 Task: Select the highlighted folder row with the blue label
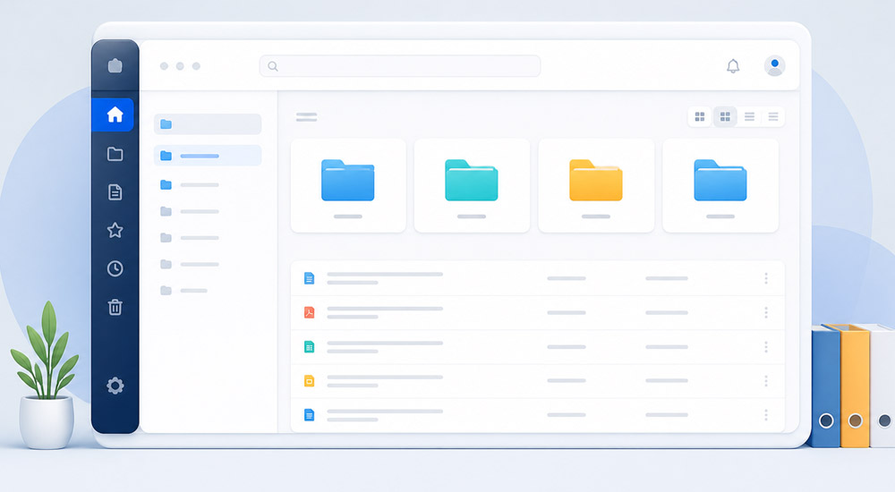point(208,156)
